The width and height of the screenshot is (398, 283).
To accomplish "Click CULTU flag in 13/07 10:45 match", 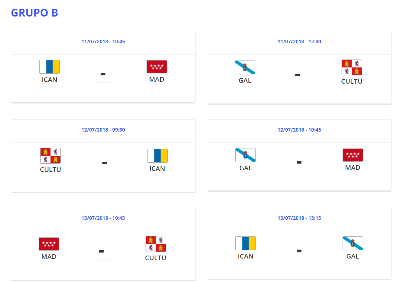I will click(x=156, y=244).
